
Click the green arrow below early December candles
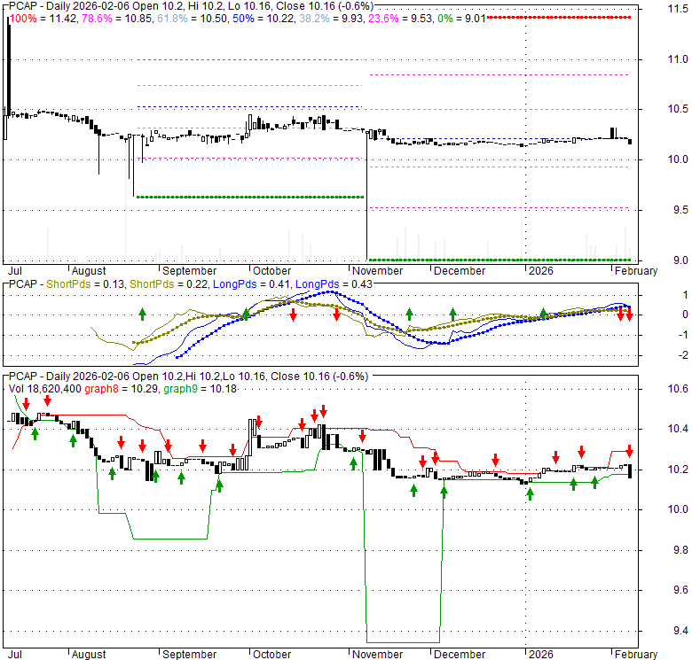click(444, 488)
